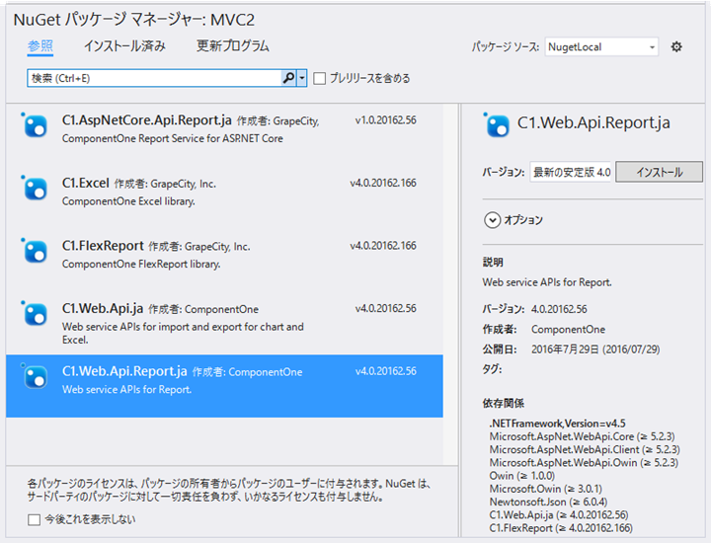The width and height of the screenshot is (711, 543).
Task: Click the search magnifier icon
Action: [288, 78]
